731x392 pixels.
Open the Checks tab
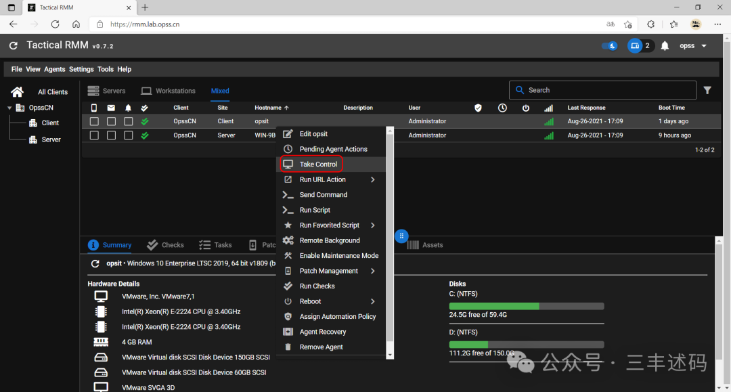[166, 245]
